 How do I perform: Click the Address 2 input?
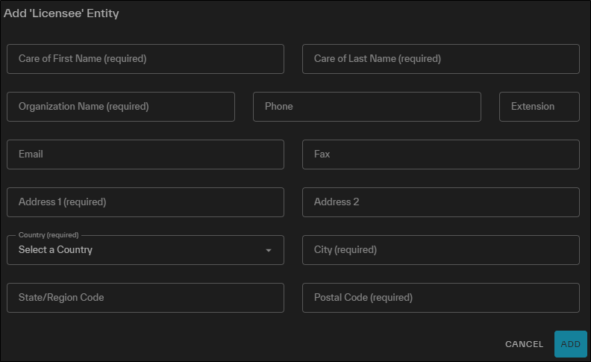[440, 202]
